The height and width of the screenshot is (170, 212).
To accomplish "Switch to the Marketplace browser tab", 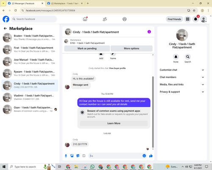I will click(65, 3).
